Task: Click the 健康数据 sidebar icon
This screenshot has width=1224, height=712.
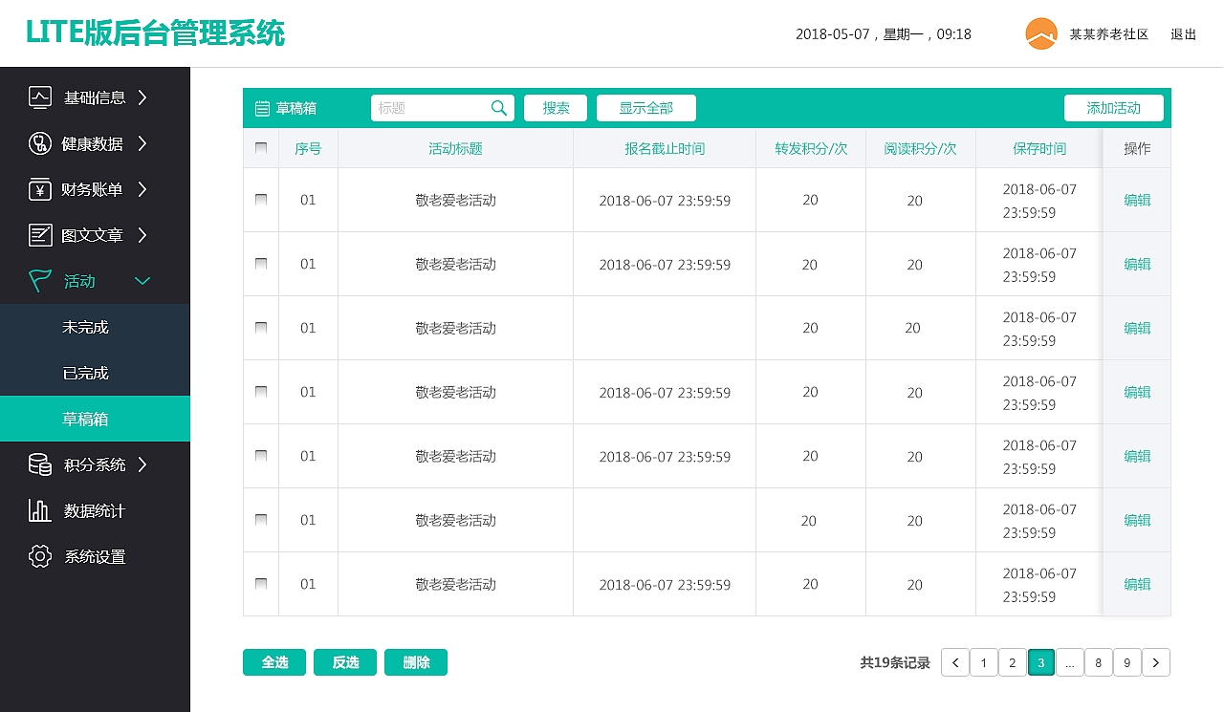Action: 38,142
